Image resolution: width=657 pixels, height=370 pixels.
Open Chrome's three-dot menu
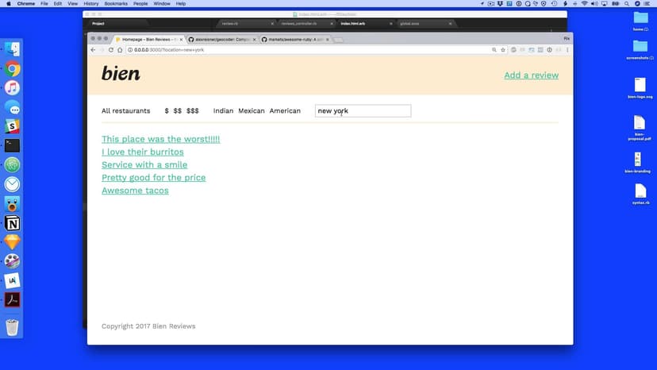pyautogui.click(x=567, y=50)
